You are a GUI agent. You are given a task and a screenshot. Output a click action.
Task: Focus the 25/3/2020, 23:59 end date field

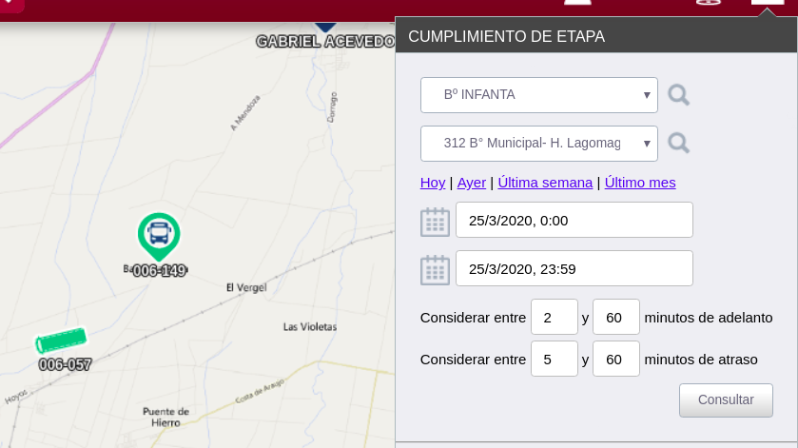[x=574, y=269]
